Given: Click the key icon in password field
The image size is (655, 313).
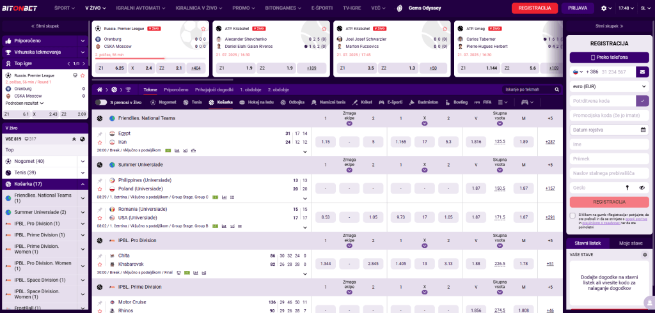Looking at the screenshot, I should (627, 188).
